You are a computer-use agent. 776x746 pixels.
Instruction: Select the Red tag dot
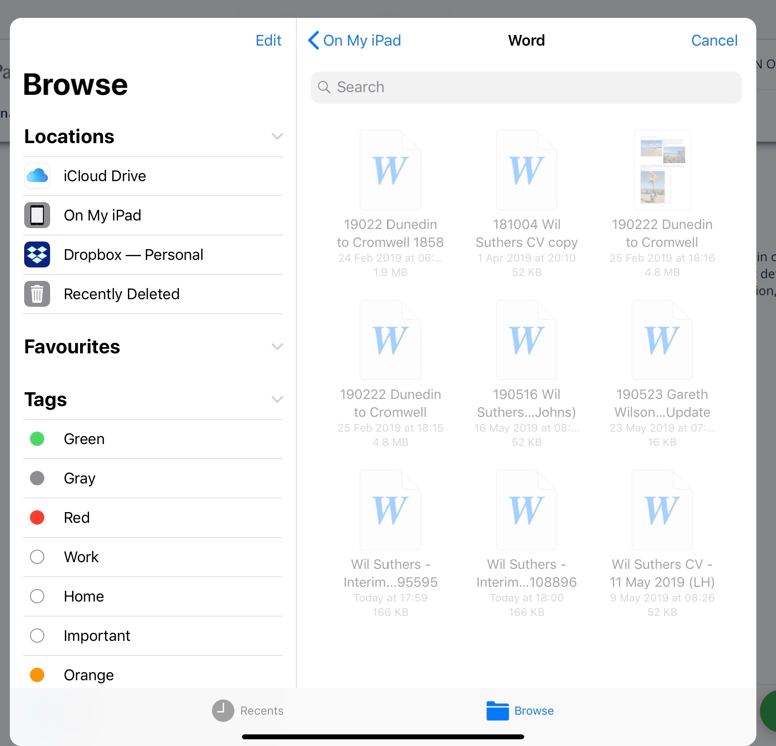(37, 517)
